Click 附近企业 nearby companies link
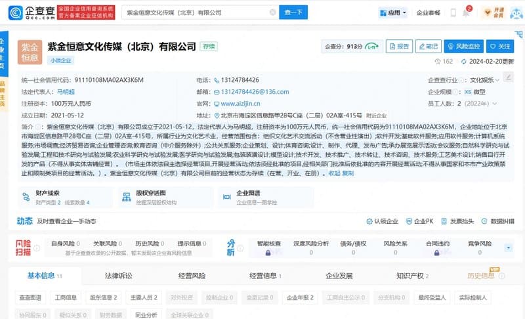 point(376,116)
